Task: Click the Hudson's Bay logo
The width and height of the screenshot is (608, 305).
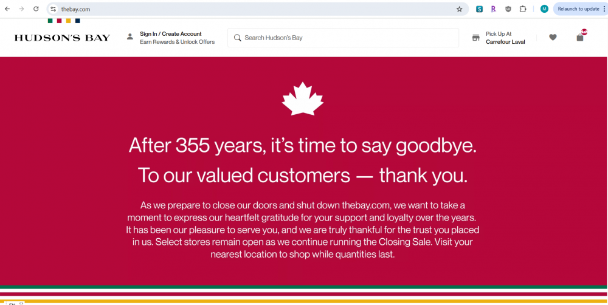Action: 62,38
